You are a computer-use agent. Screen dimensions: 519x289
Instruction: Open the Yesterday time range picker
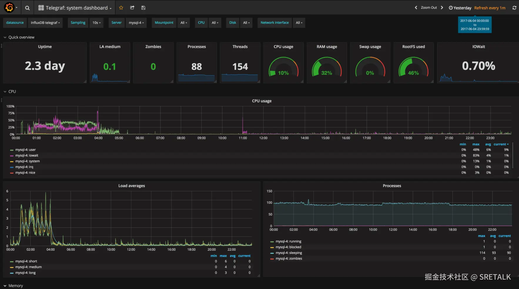pyautogui.click(x=460, y=8)
